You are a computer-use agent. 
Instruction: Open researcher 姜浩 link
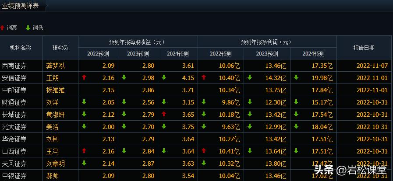pyautogui.click(x=53, y=127)
